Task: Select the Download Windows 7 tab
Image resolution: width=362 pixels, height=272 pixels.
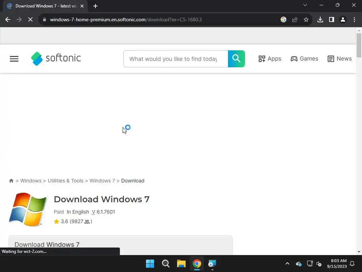Action: tap(45, 6)
